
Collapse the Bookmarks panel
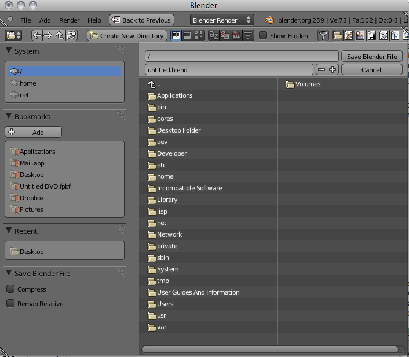(x=9, y=116)
